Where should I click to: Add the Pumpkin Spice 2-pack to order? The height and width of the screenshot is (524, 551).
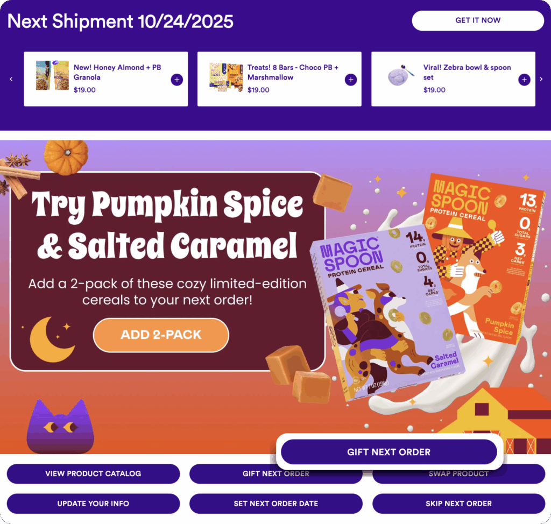(161, 335)
